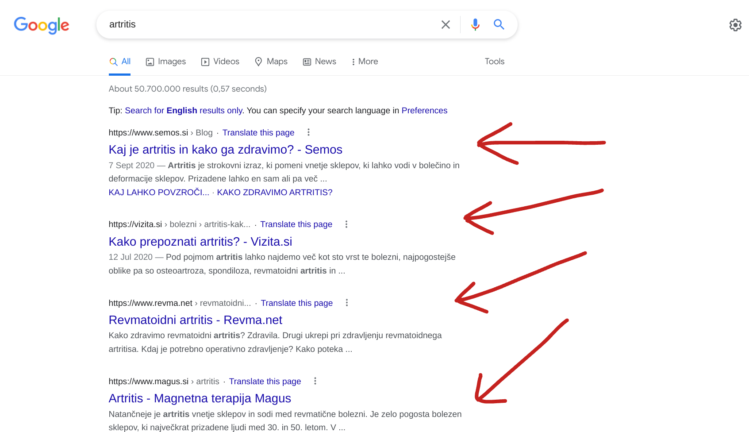Viewport: 749px width, 432px height.
Task: Click the https://vizita.si URL text
Action: [x=135, y=224]
